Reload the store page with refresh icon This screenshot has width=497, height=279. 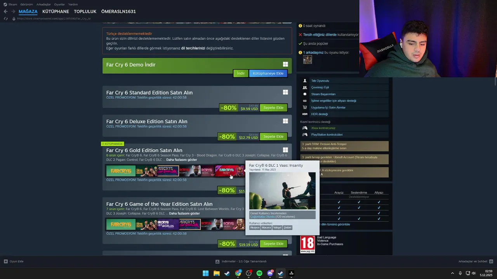pos(5,18)
